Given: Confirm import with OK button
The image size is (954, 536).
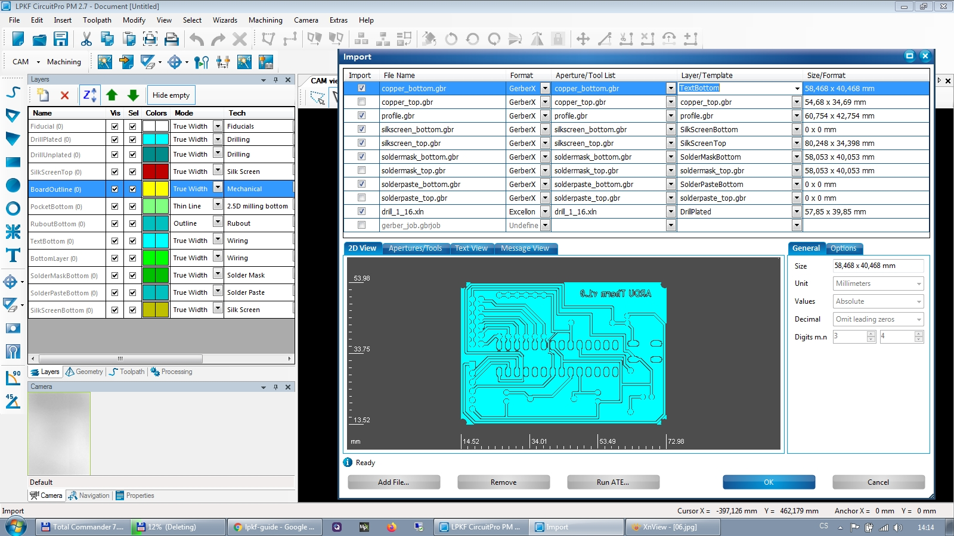Looking at the screenshot, I should click(x=769, y=482).
